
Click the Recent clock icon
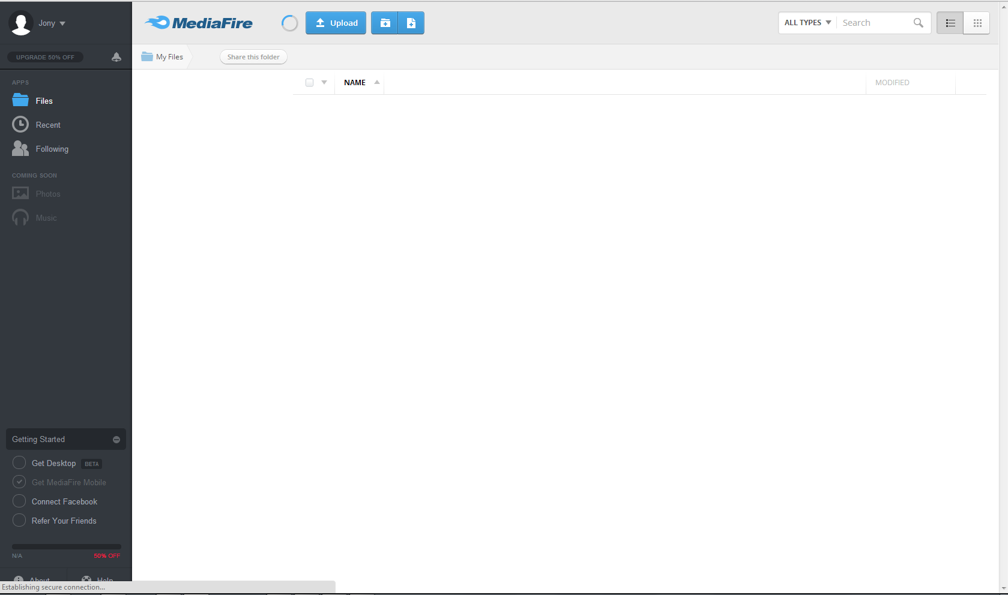click(20, 124)
